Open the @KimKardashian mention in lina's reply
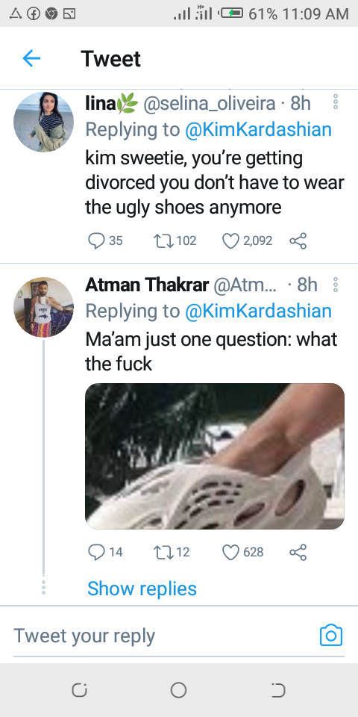Viewport: 358px width, 717px height. pos(259,129)
